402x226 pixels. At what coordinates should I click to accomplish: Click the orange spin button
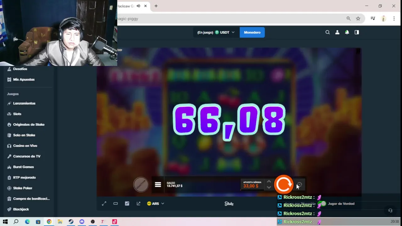click(x=284, y=184)
